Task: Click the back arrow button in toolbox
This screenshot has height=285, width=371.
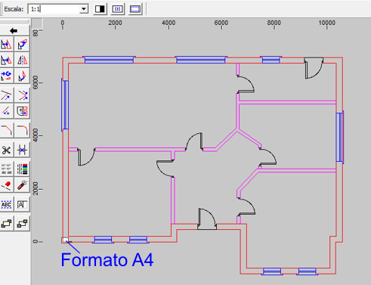Action: click(14, 31)
